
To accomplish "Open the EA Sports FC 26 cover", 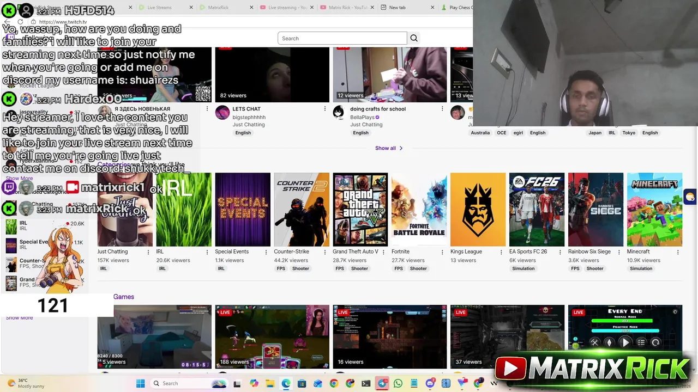I will click(537, 210).
